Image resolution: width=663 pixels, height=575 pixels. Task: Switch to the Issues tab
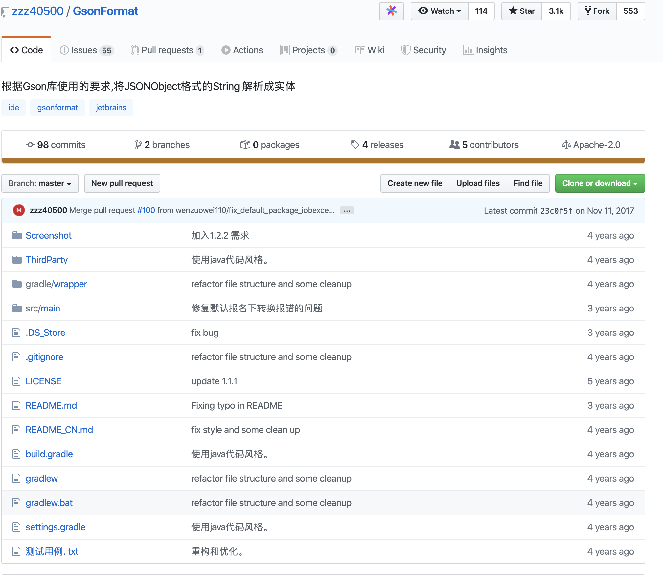click(x=86, y=50)
